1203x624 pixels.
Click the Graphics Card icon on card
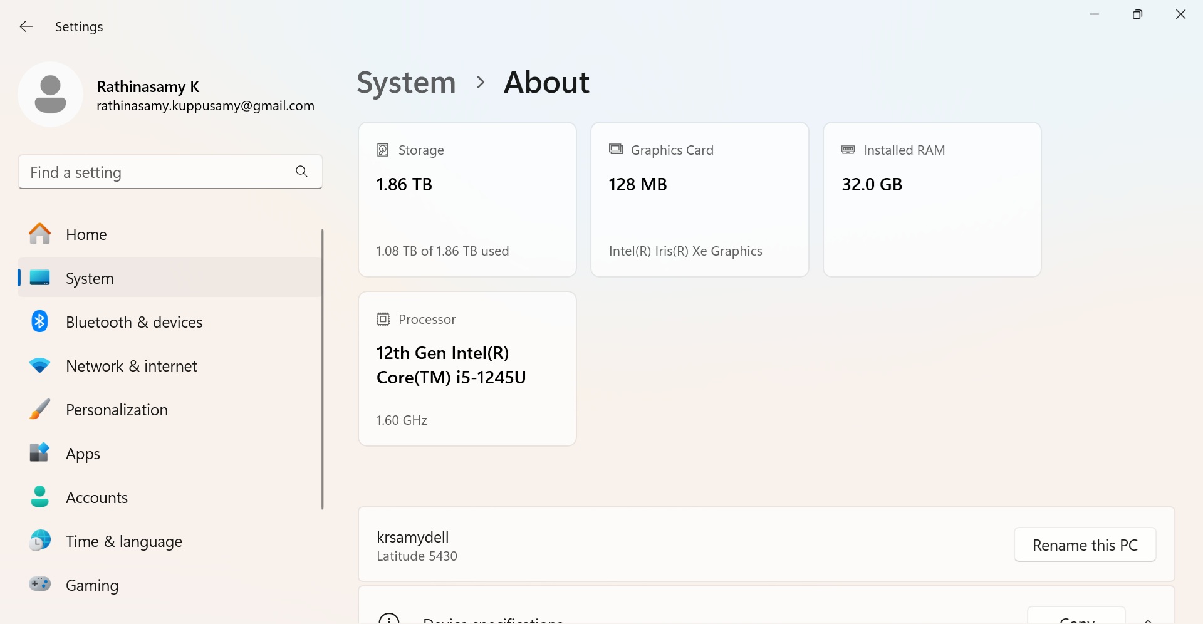click(616, 149)
